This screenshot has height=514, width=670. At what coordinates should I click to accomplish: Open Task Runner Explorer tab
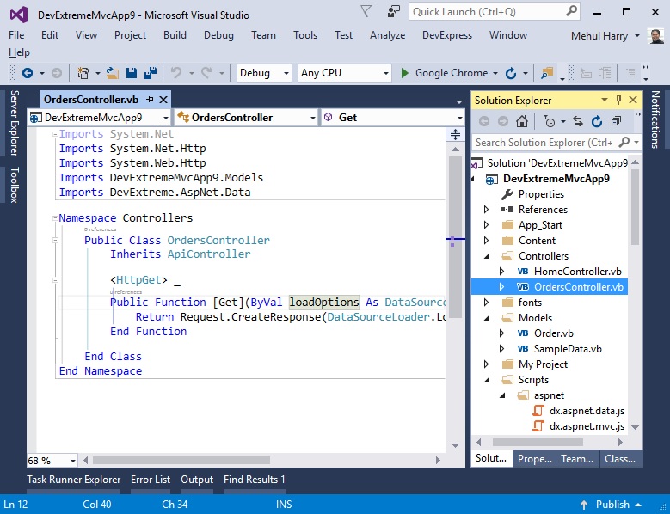coord(73,480)
